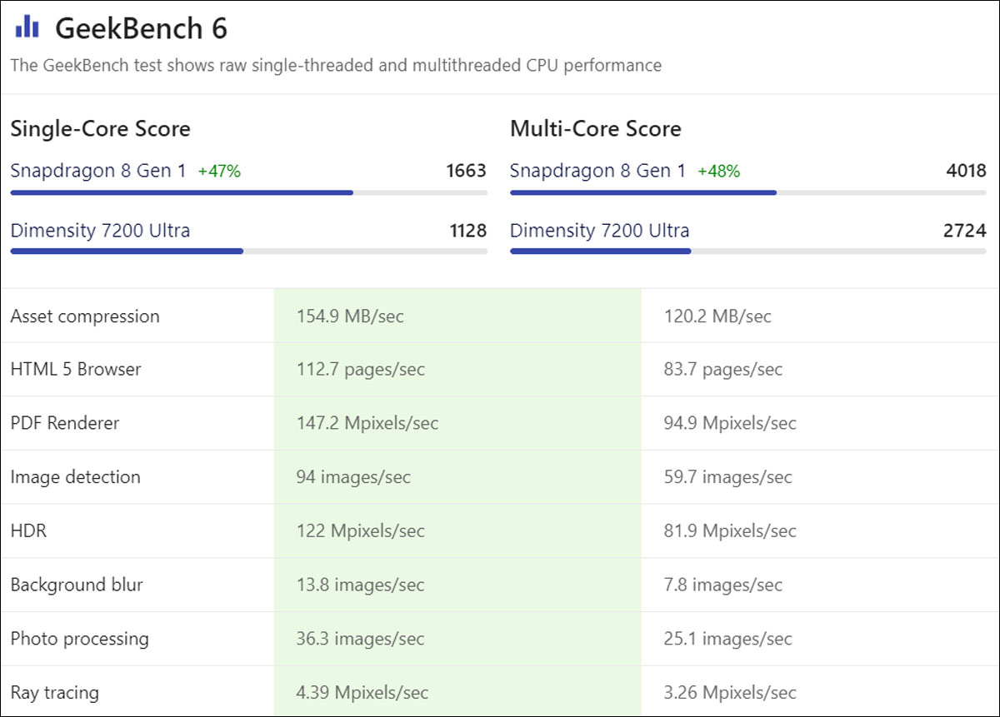This screenshot has height=717, width=1000.
Task: Click the Snapdragon 8 Gen 1 multi-core link
Action: pos(595,170)
